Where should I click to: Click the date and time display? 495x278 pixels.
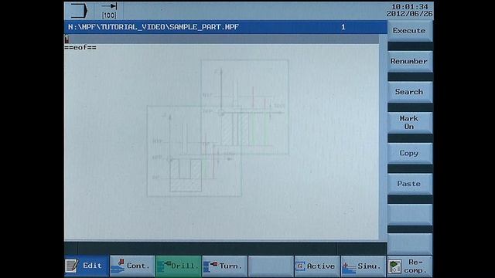click(409, 10)
